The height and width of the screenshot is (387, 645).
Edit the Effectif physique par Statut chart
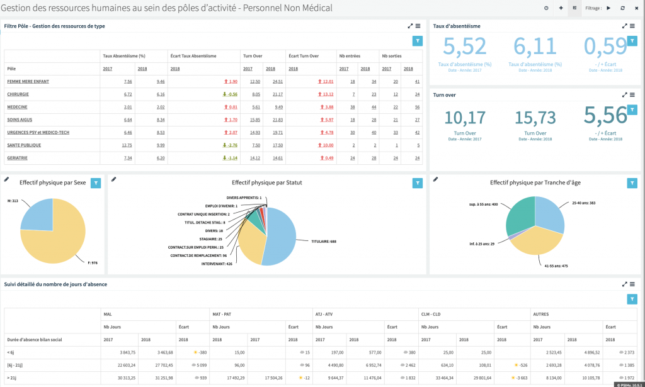click(x=114, y=179)
